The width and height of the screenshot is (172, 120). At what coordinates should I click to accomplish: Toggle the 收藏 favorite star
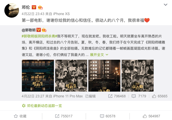(20, 116)
